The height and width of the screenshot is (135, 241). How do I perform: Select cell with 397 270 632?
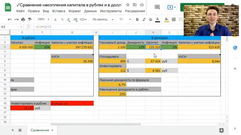[72, 47]
